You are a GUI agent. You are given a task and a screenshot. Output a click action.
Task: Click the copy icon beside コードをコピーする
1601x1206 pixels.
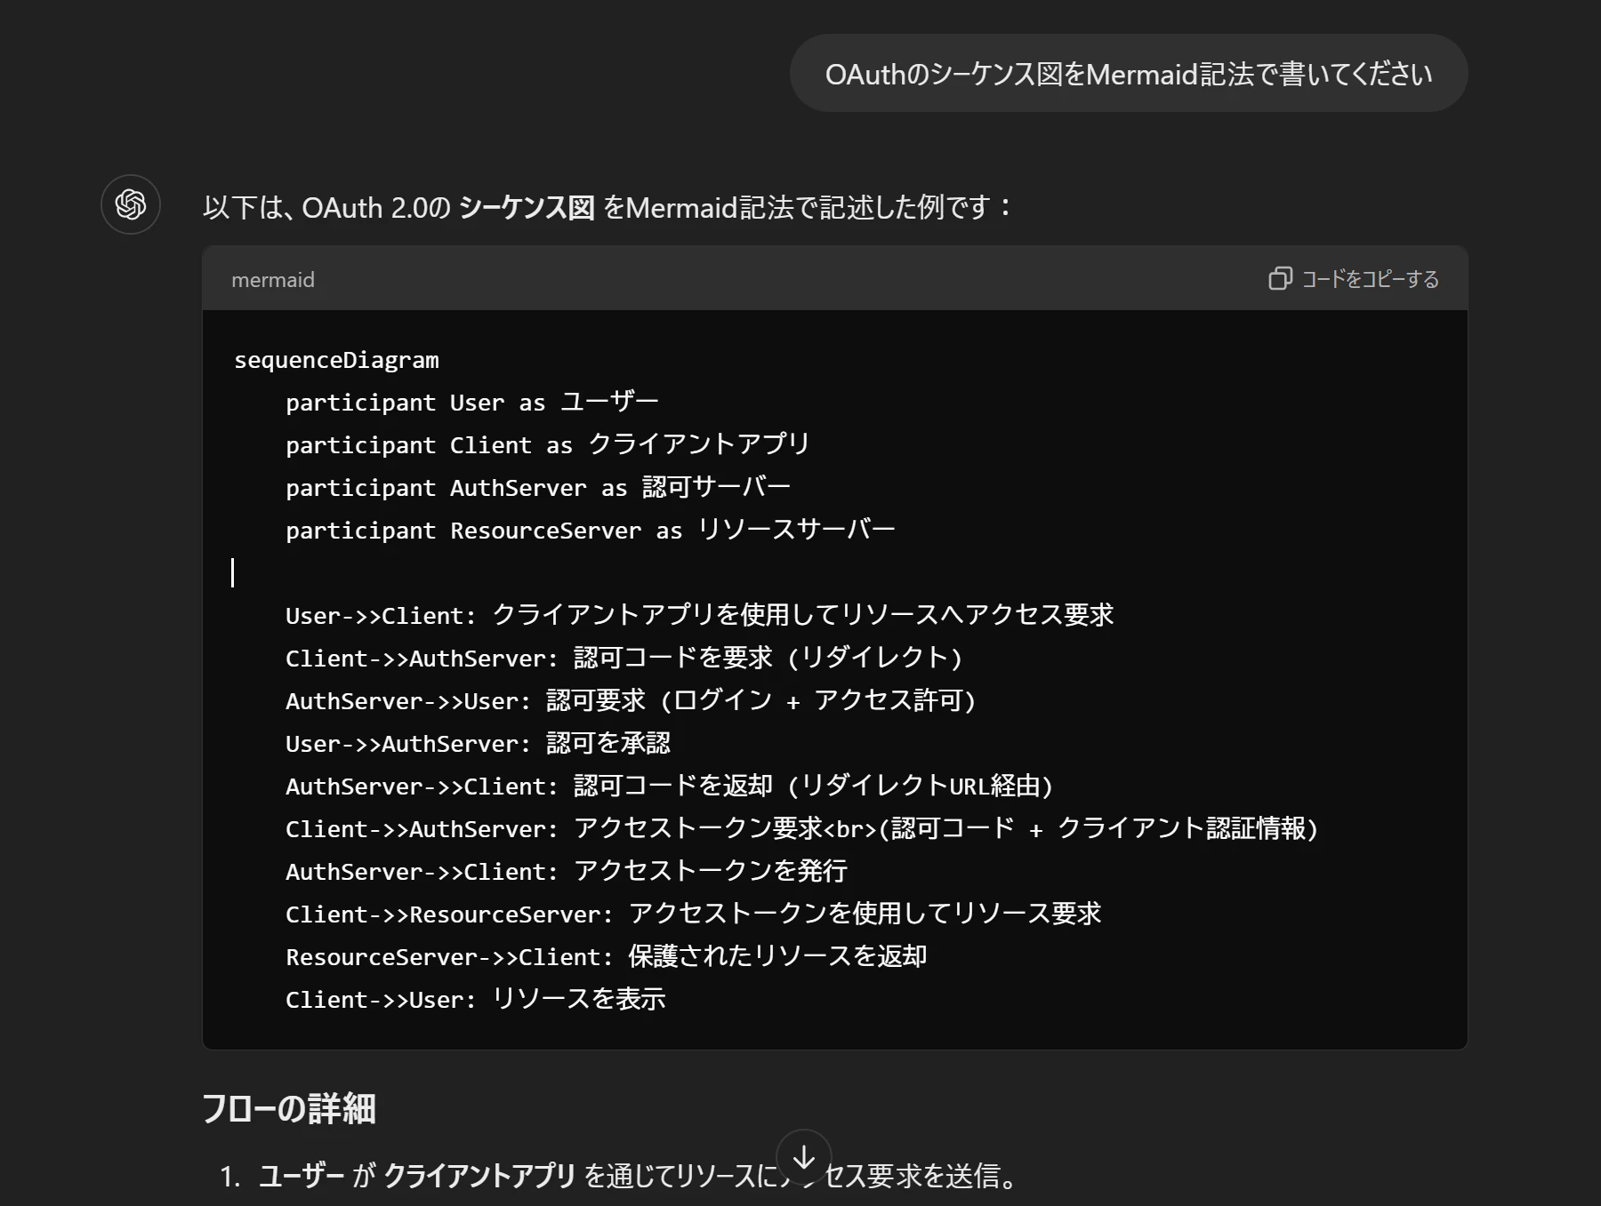coord(1280,279)
